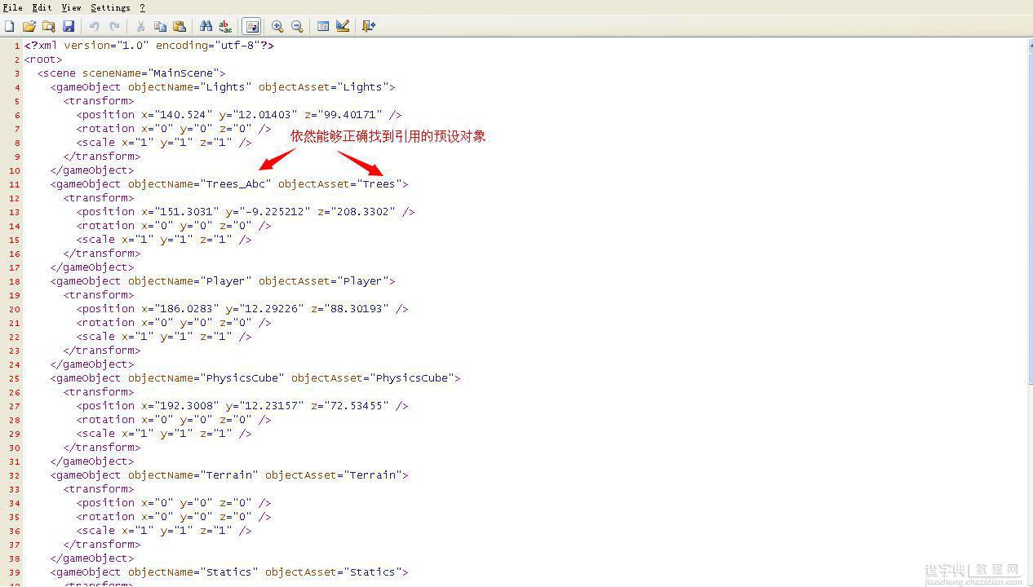Click line number 25 in the margin

15,379
